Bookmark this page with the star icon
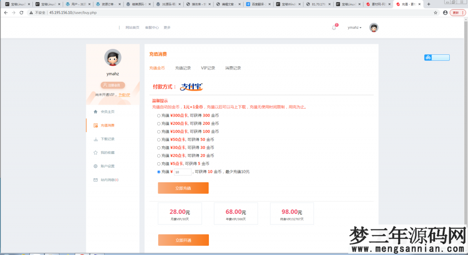The height and width of the screenshot is (255, 468). point(436,12)
